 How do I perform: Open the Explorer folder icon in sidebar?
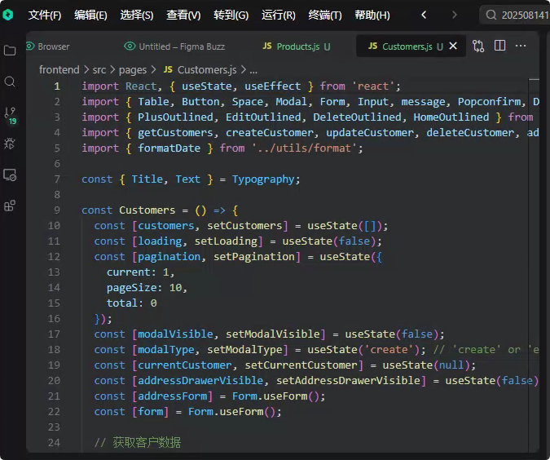(x=10, y=51)
